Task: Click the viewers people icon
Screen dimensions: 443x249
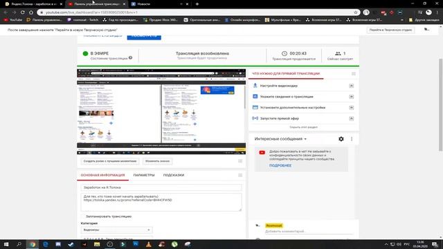Action: click(338, 53)
